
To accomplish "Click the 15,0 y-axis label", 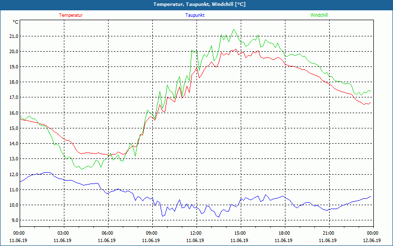I will point(14,128).
